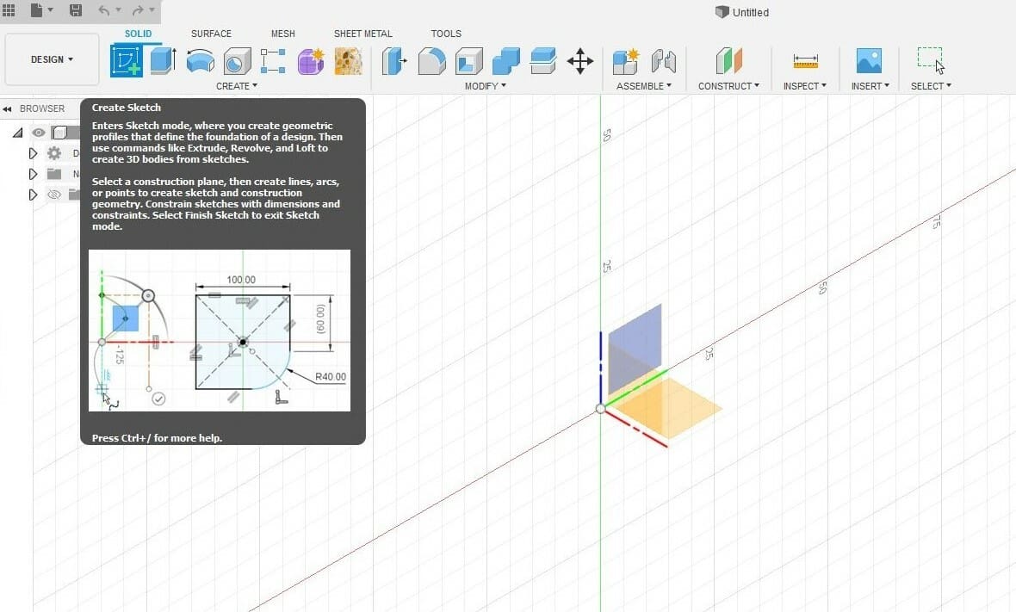Select the Rectangular Pattern tool
The image size is (1016, 612).
tap(273, 61)
